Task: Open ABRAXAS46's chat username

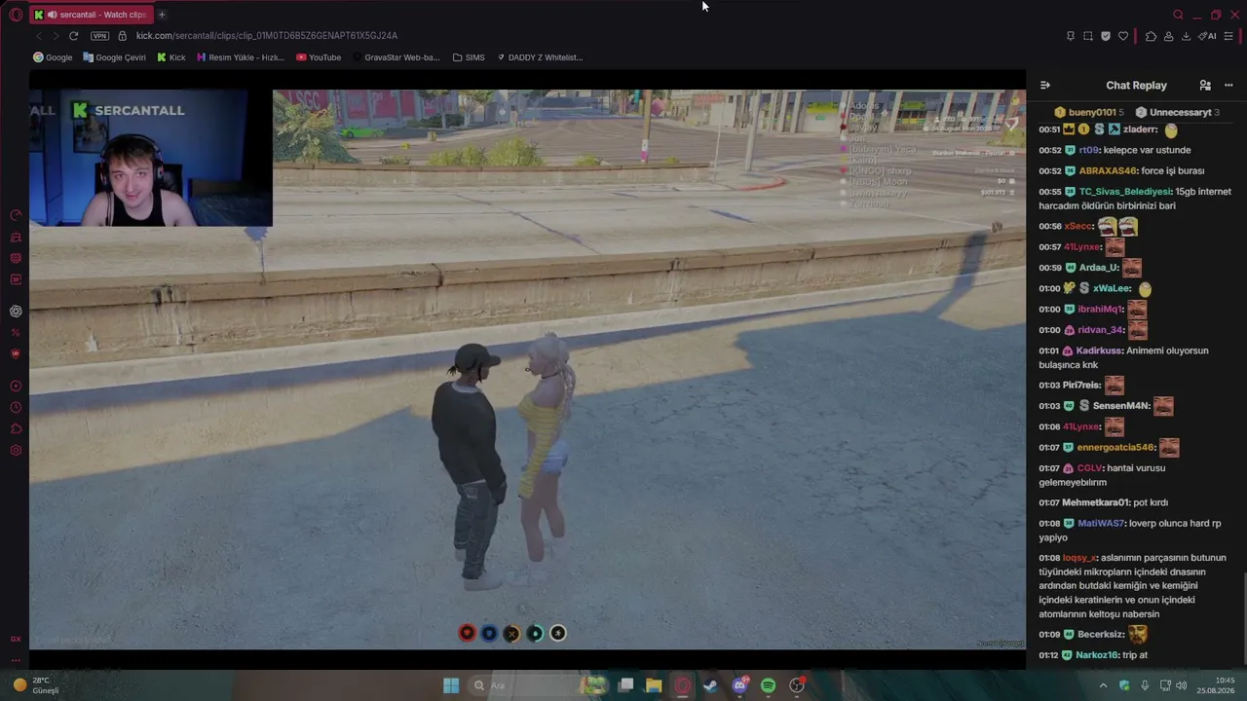Action: [x=1108, y=171]
